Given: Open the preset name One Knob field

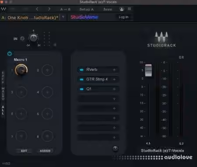Looking at the screenshot, I should click(x=30, y=17).
